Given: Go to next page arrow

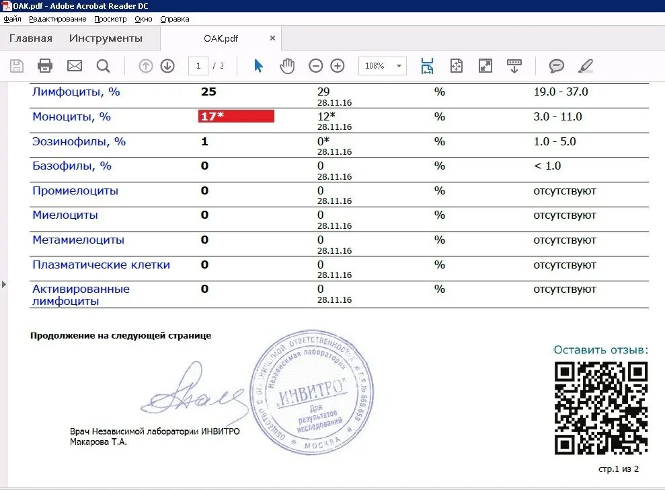Looking at the screenshot, I should [x=167, y=66].
